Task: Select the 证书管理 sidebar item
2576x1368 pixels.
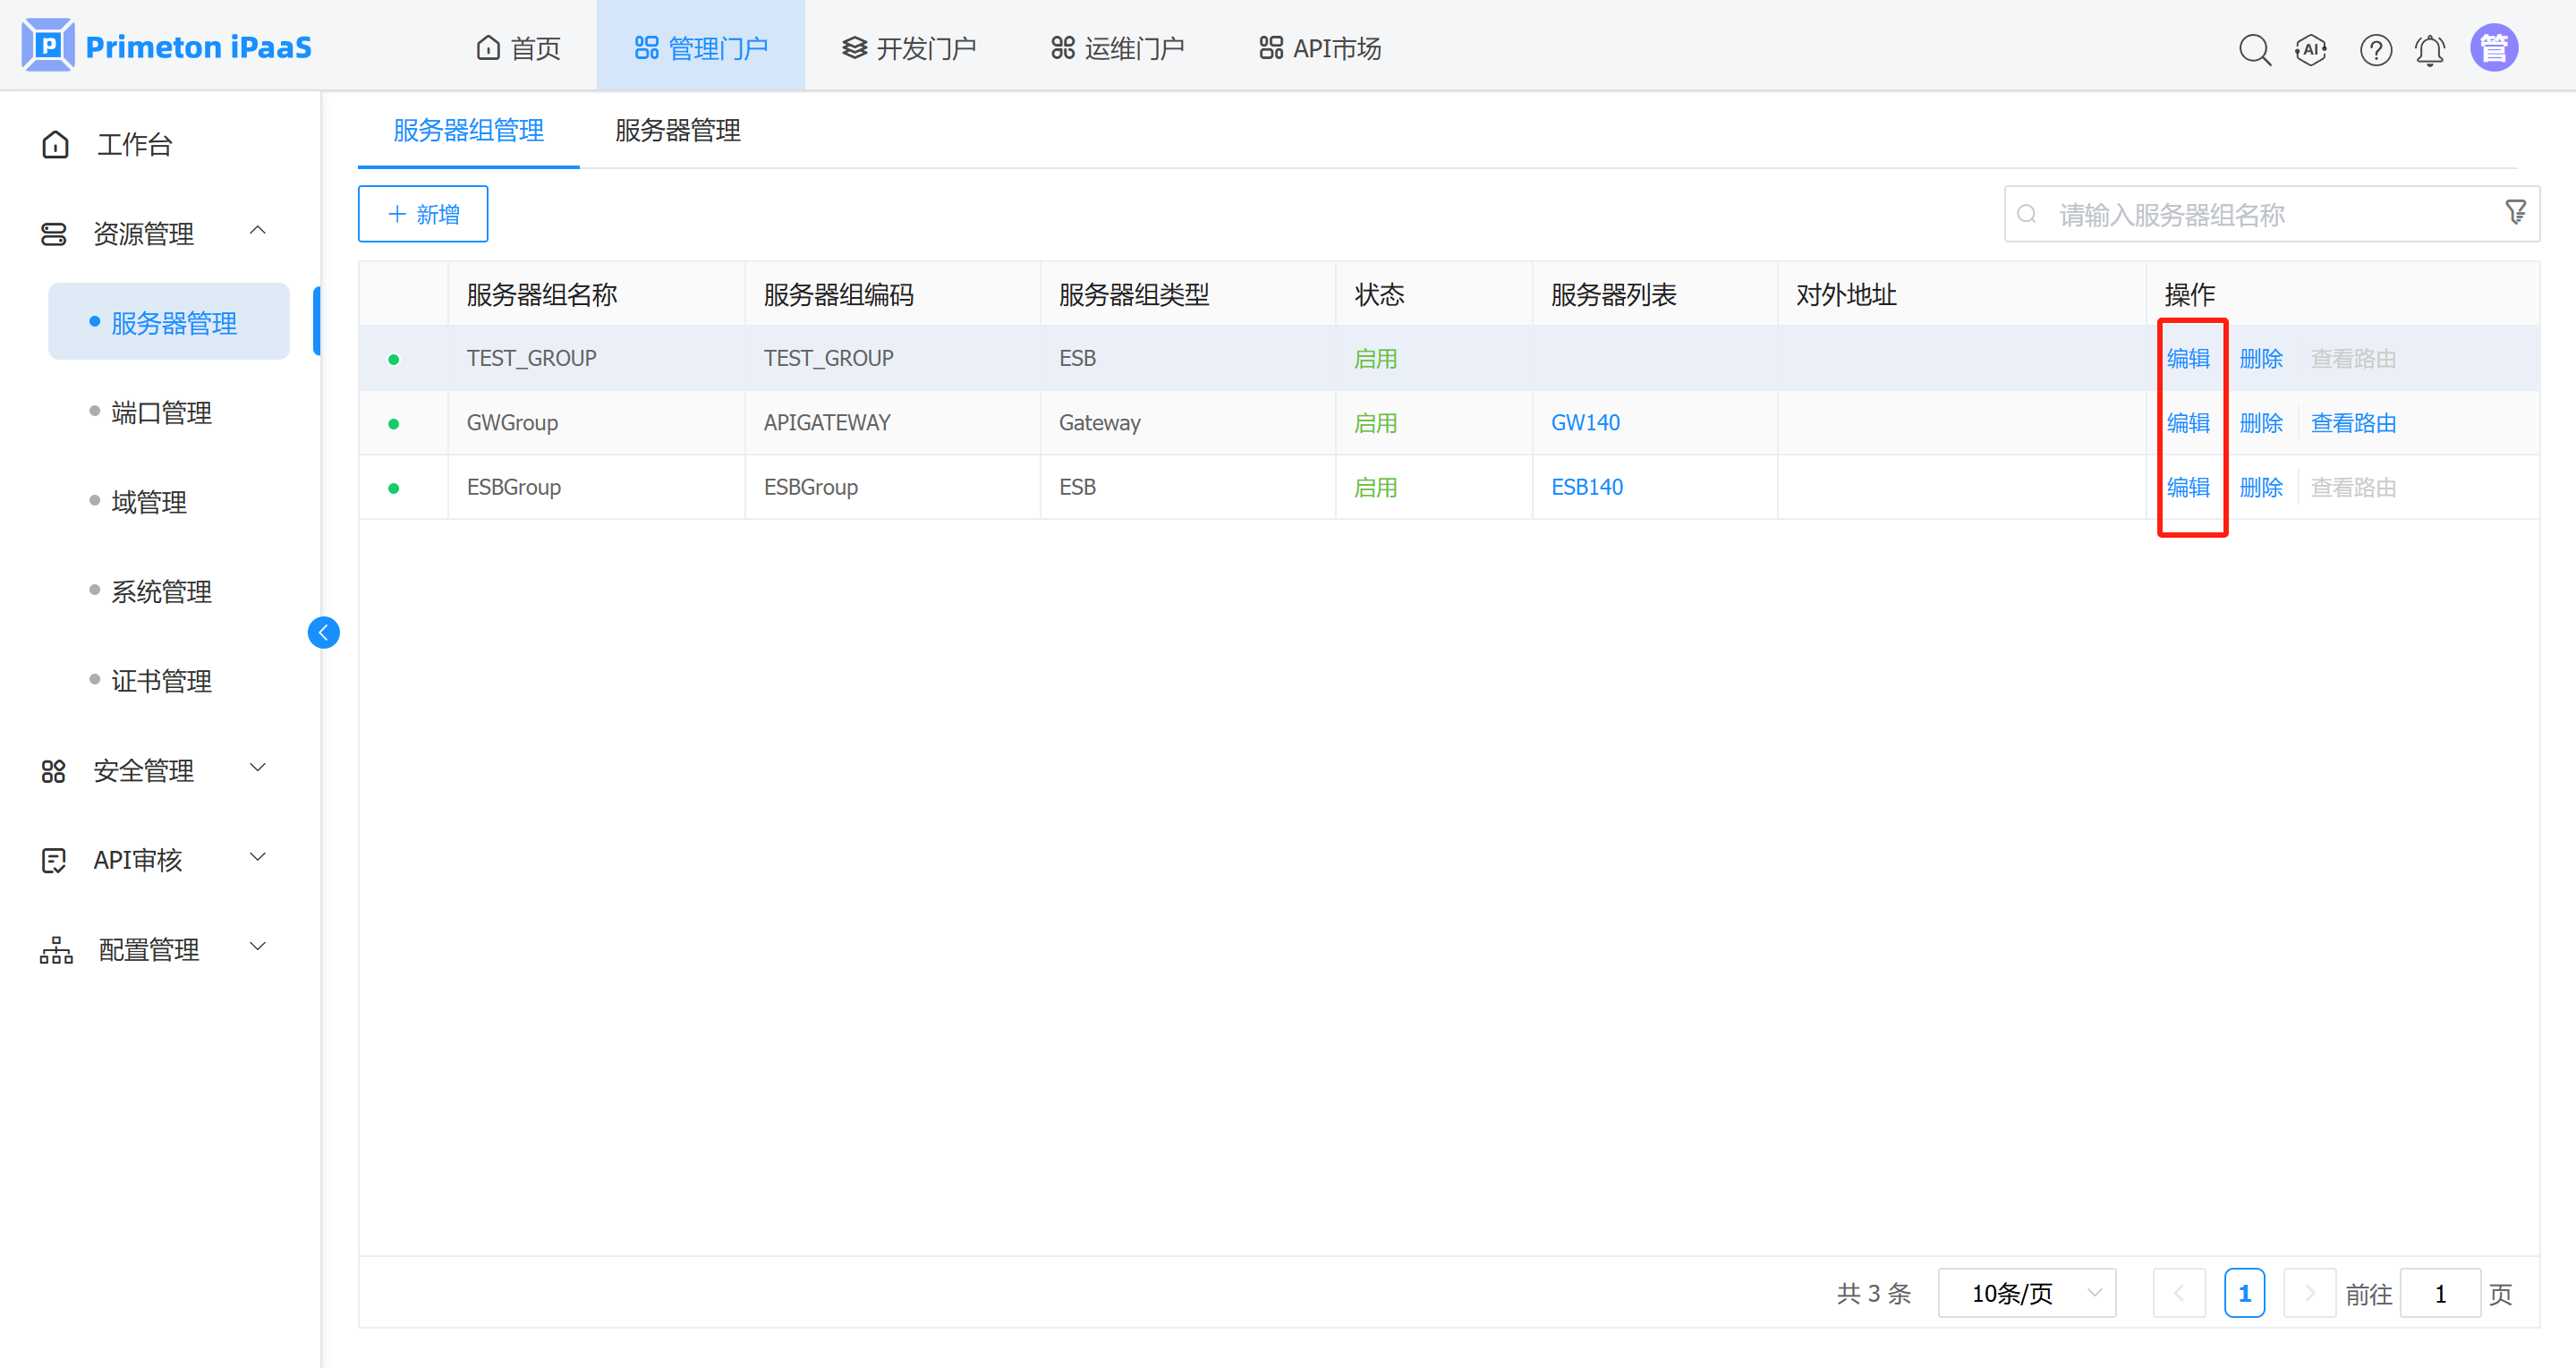Action: point(162,681)
